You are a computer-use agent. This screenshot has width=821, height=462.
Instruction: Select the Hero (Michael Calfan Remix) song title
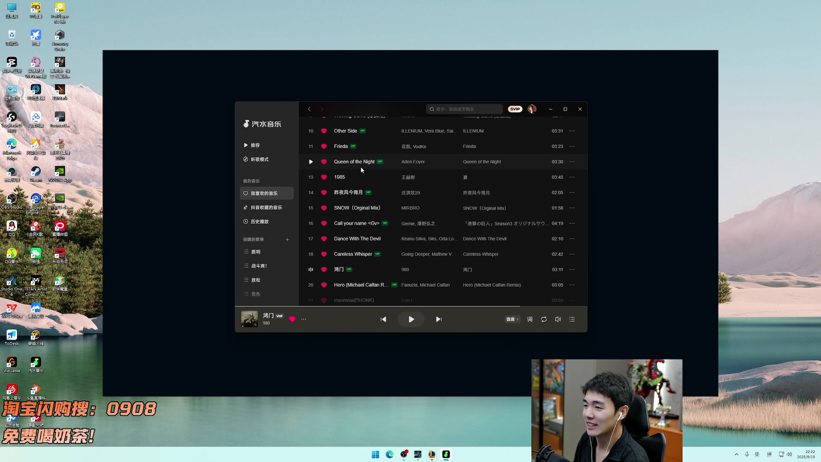tap(361, 285)
